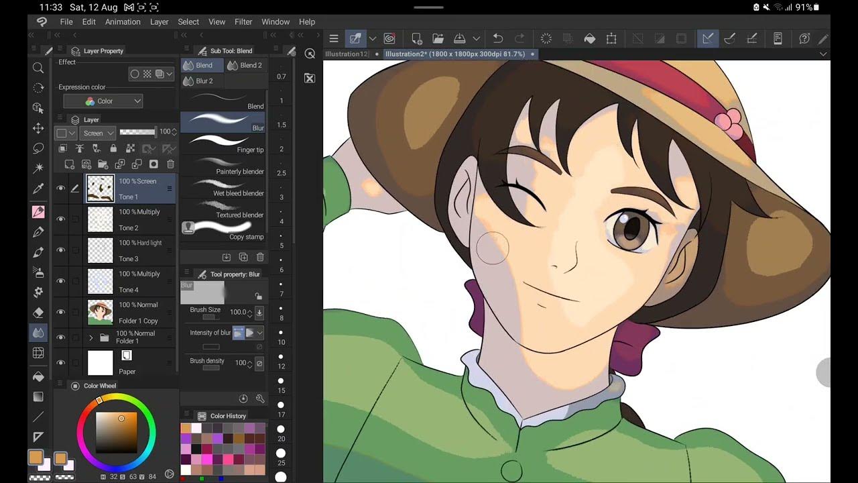Select the Eraser tool
858x483 pixels.
coord(38,312)
